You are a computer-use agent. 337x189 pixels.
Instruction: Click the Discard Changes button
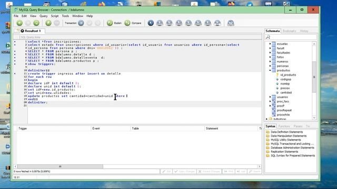click(209, 172)
